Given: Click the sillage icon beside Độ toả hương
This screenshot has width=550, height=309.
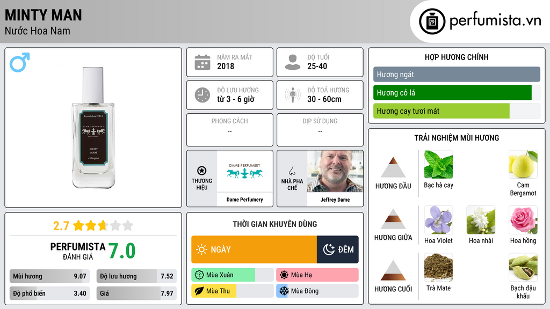Looking at the screenshot, I should (293, 95).
